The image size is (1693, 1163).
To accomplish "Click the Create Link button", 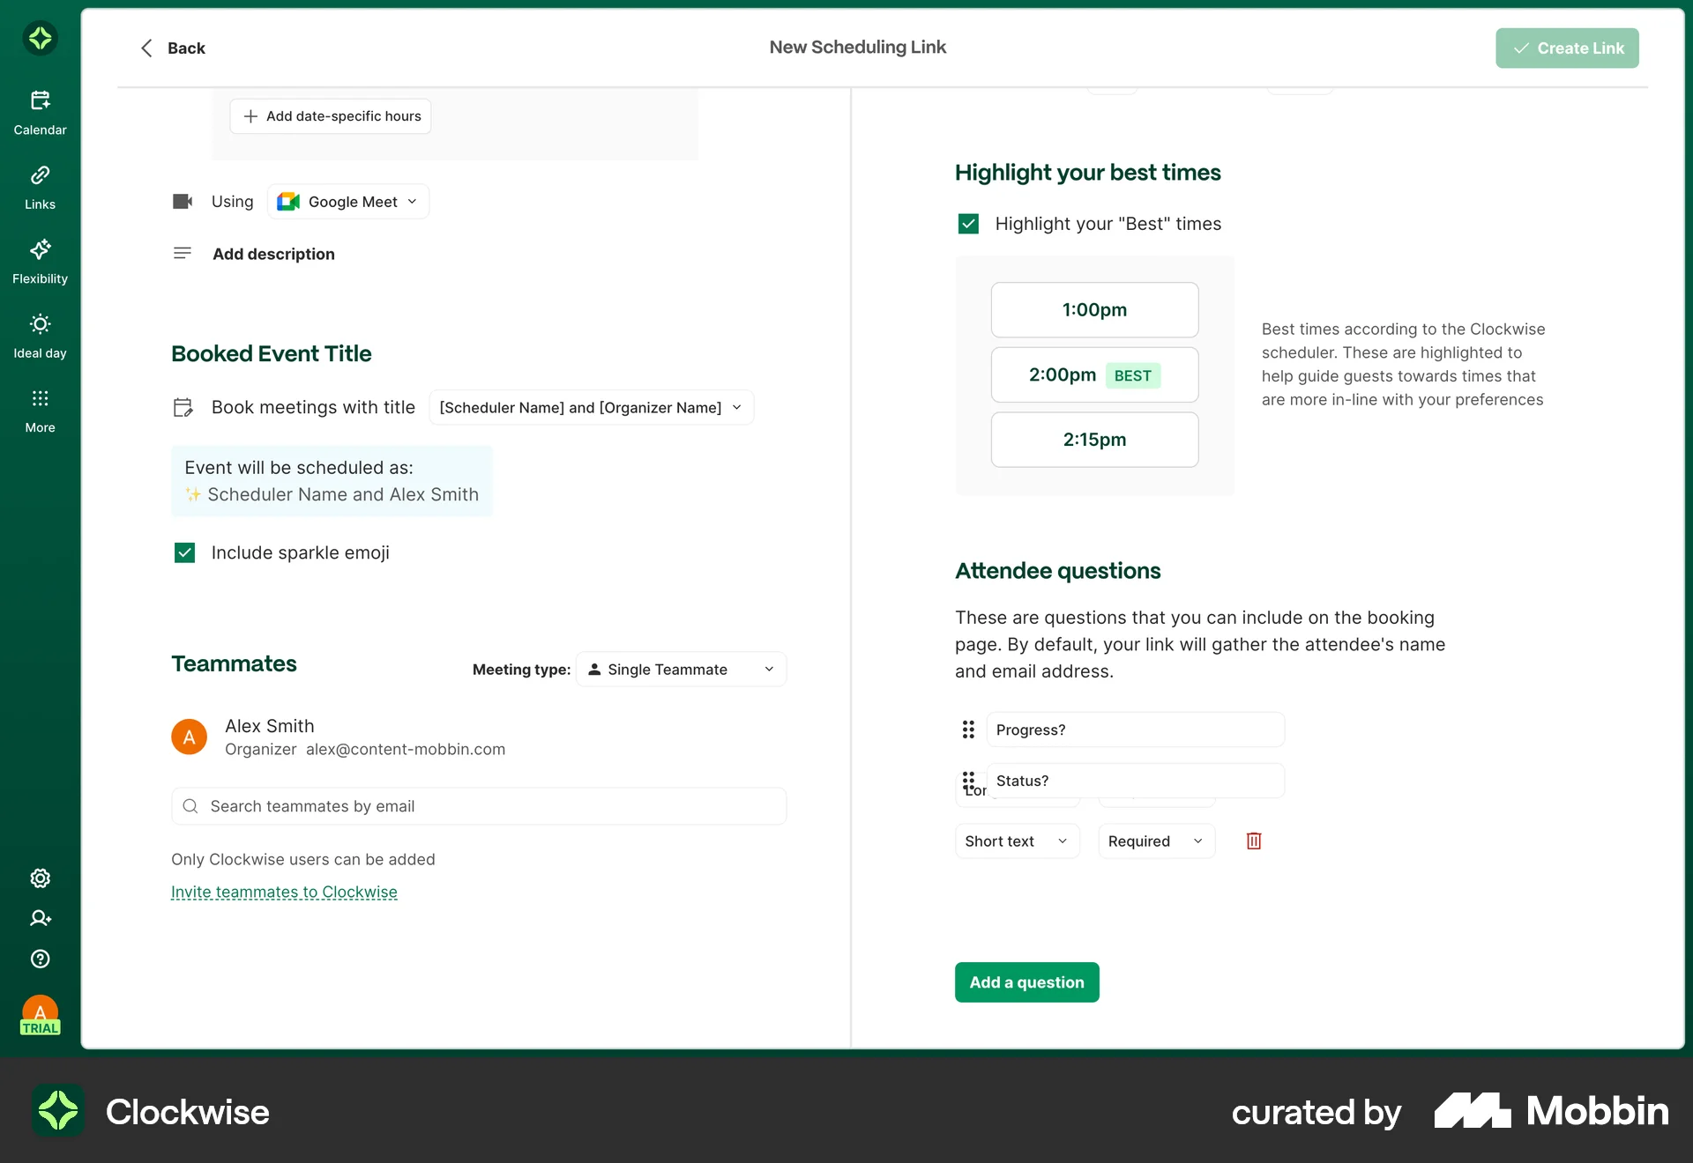I will pos(1567,48).
